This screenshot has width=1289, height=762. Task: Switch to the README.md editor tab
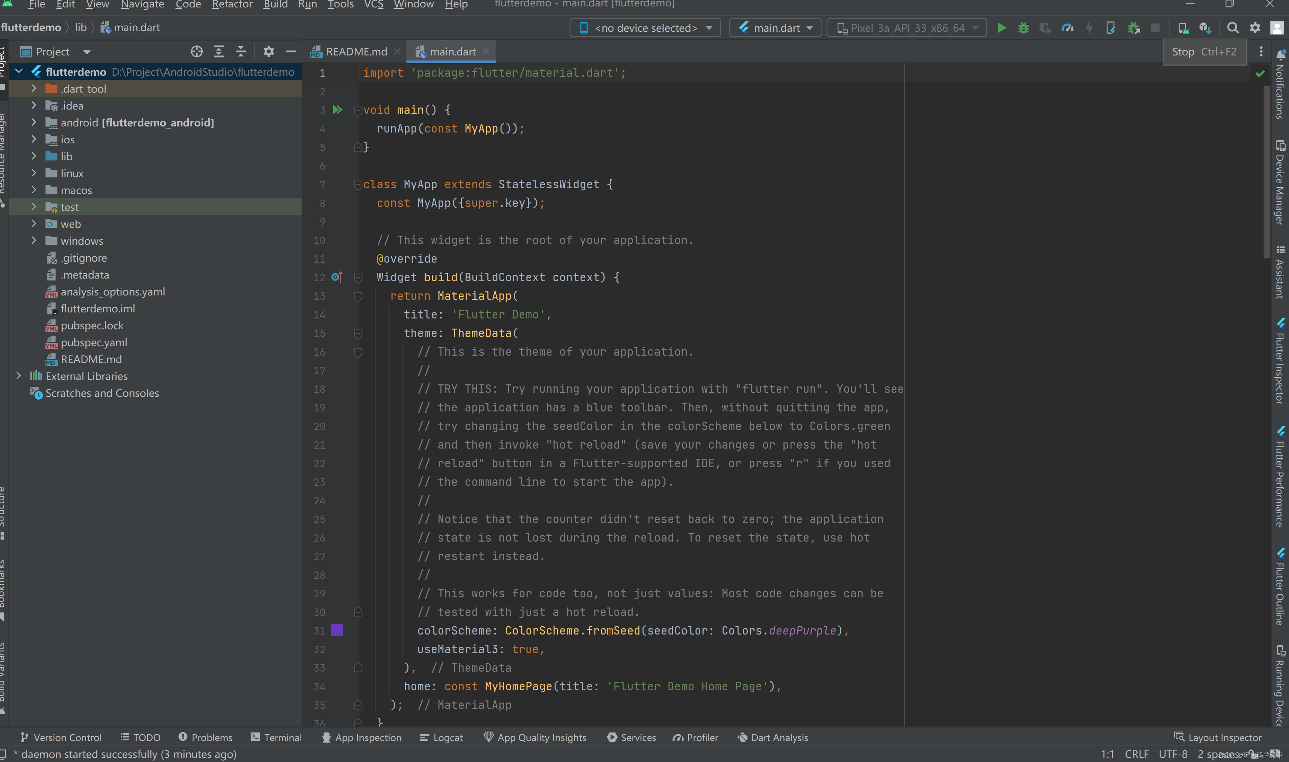click(356, 51)
